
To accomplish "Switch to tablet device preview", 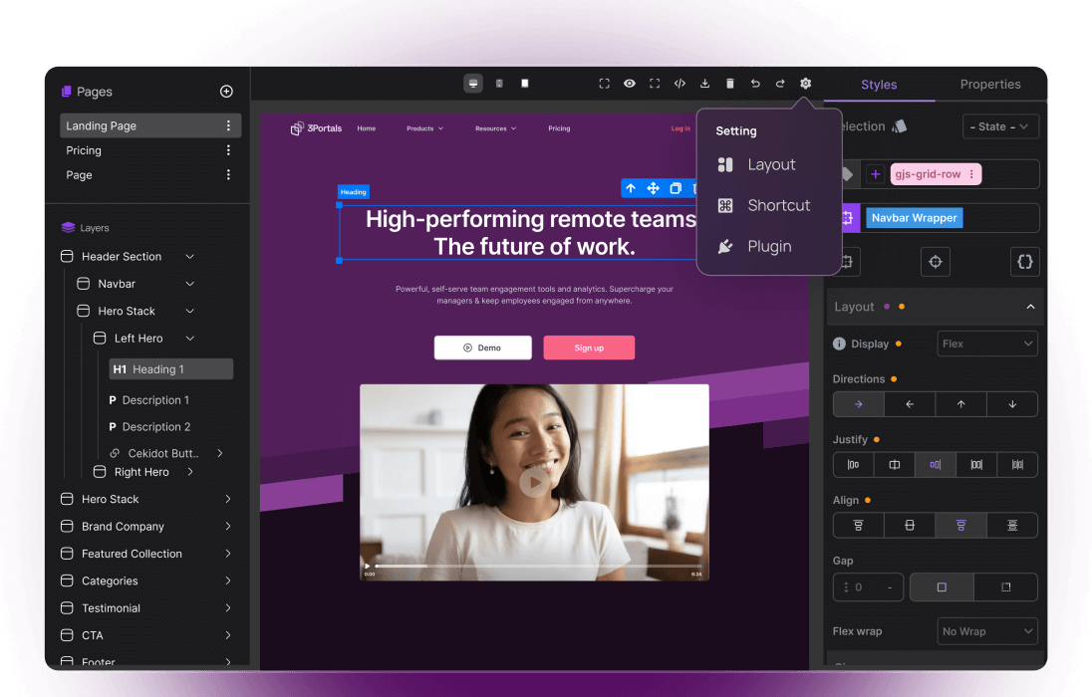I will 499,84.
